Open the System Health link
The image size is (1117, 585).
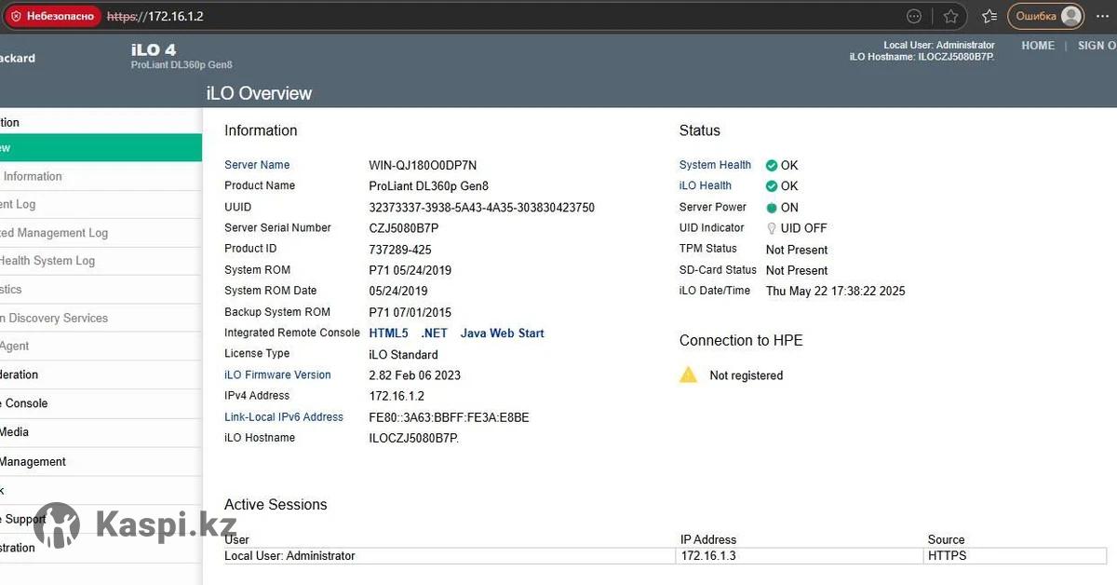click(x=715, y=165)
